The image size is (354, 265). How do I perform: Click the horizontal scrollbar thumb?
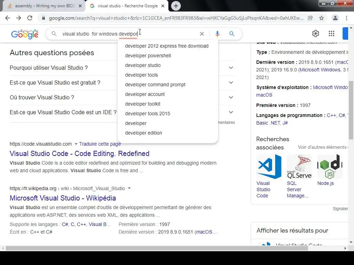coord(157,248)
